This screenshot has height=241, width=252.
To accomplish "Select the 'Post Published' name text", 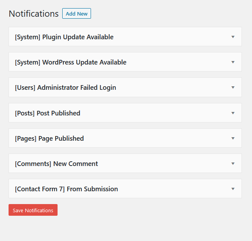I will click(x=58, y=113).
